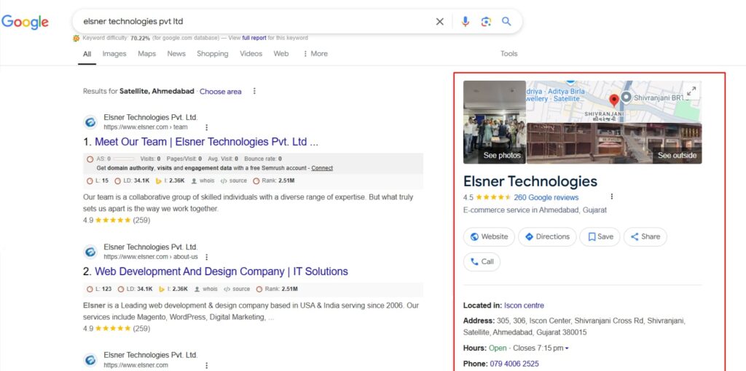The width and height of the screenshot is (746, 371).
Task: Start voice search with microphone icon
Action: click(466, 21)
